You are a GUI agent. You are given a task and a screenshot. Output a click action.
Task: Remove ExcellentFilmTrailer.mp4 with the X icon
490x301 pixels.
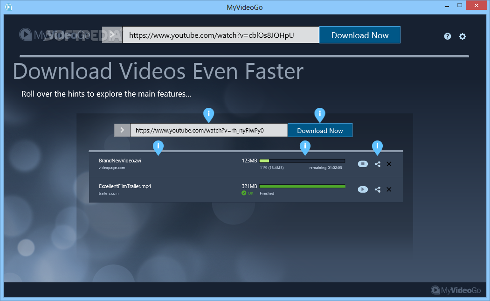pos(389,189)
